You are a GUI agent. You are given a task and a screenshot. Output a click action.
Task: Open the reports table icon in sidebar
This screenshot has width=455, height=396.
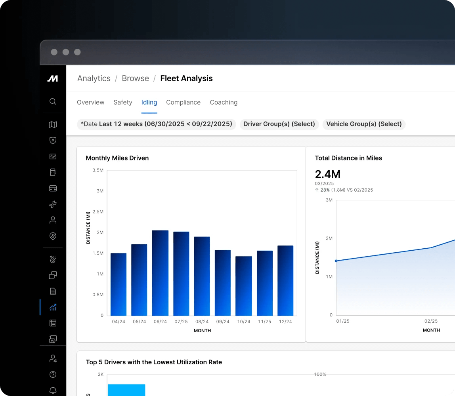click(x=53, y=323)
